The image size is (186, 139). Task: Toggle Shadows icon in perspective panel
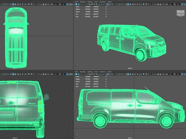(140, 4)
